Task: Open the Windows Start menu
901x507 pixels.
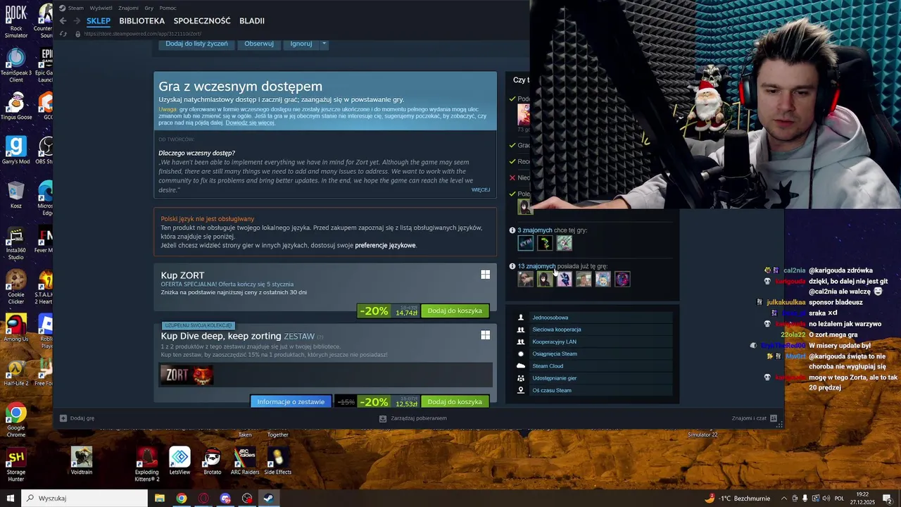Action: 10,498
